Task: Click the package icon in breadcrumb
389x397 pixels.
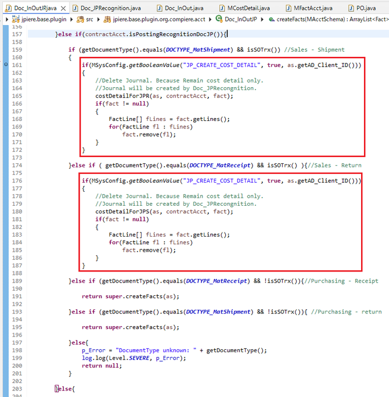Action: (107, 19)
